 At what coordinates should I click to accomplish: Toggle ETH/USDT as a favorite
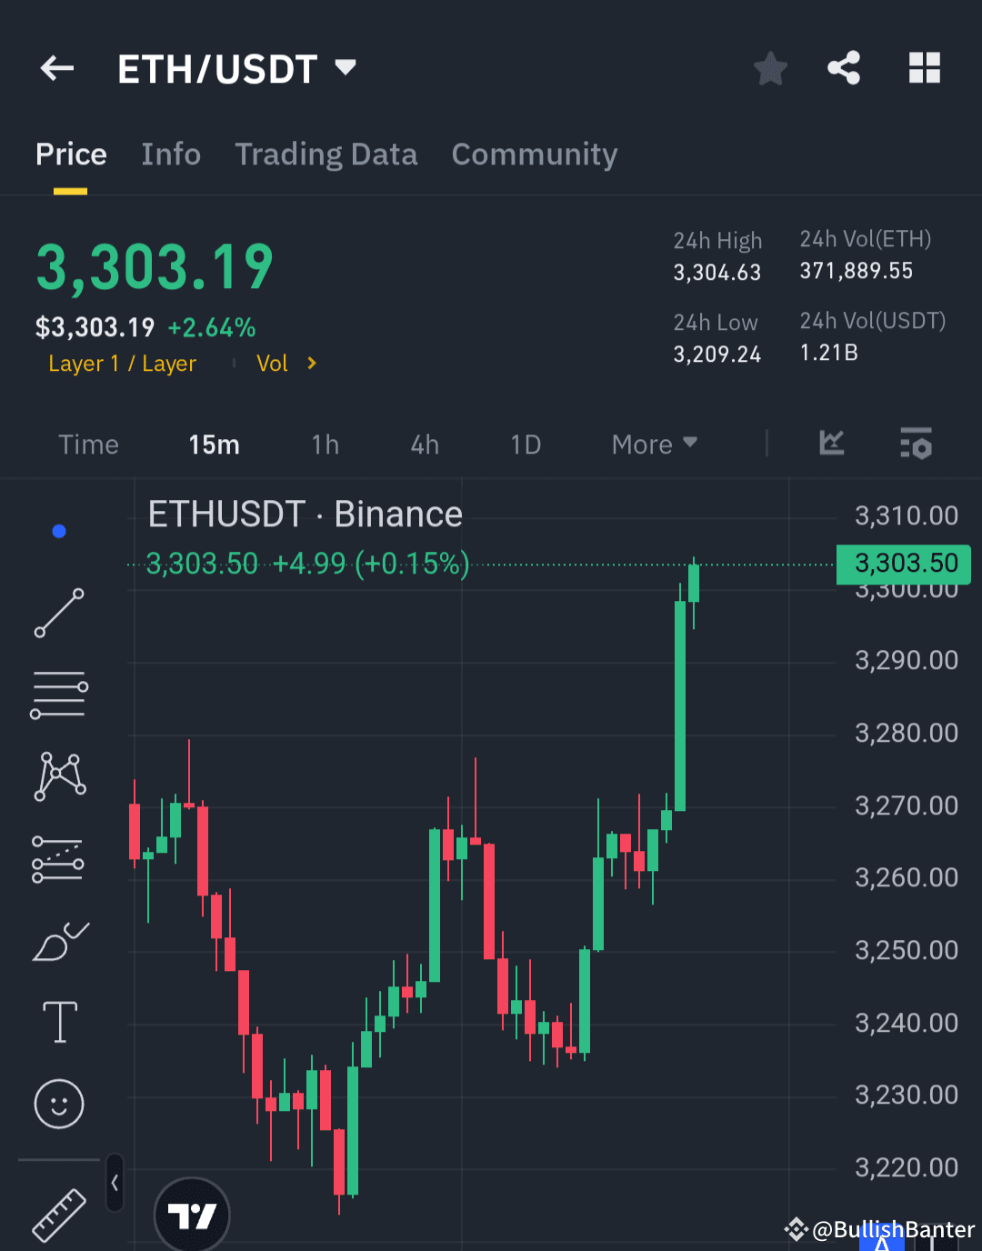point(770,68)
